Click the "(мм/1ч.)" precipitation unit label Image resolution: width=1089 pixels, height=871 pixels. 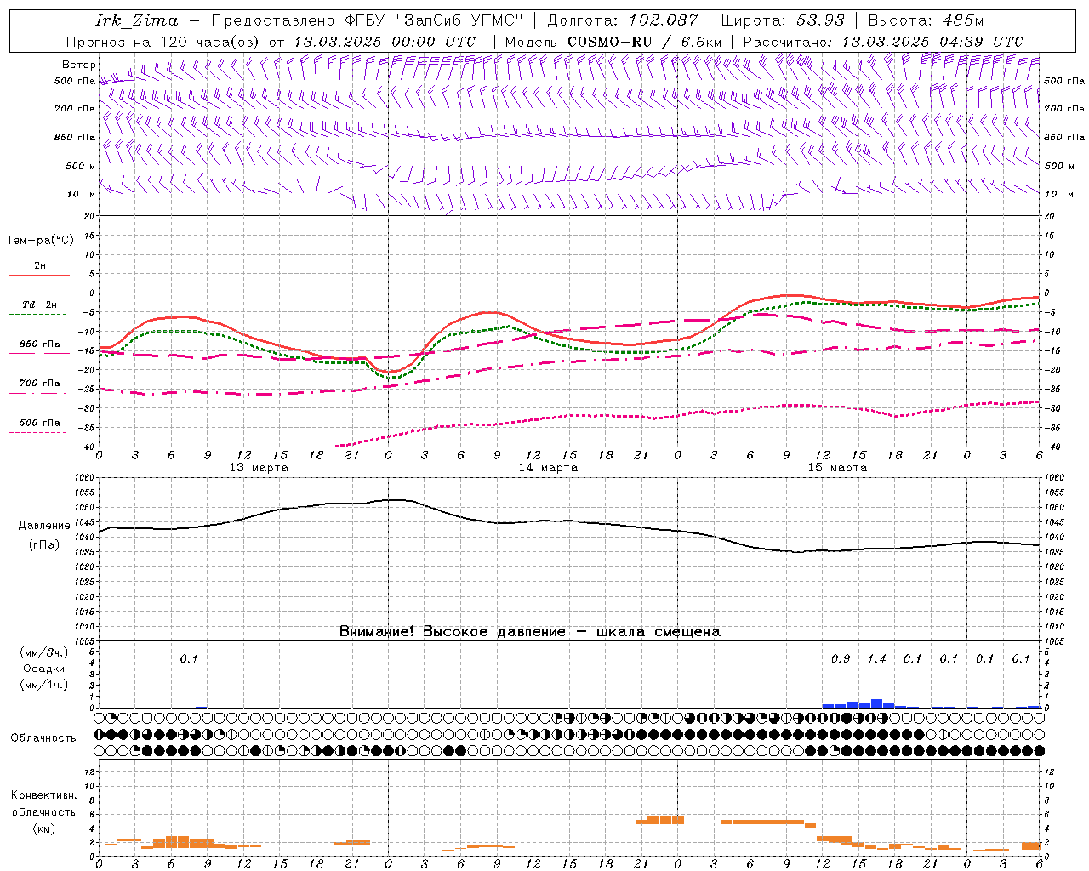tap(43, 685)
